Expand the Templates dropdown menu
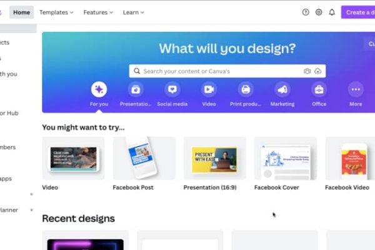Viewport: 375px width, 250px height. click(56, 12)
